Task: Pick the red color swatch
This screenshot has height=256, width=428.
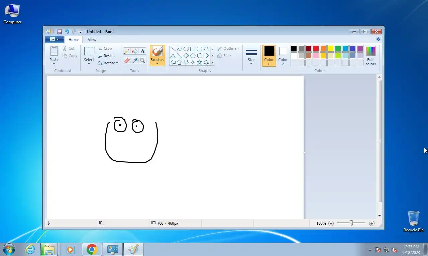Action: 316,48
